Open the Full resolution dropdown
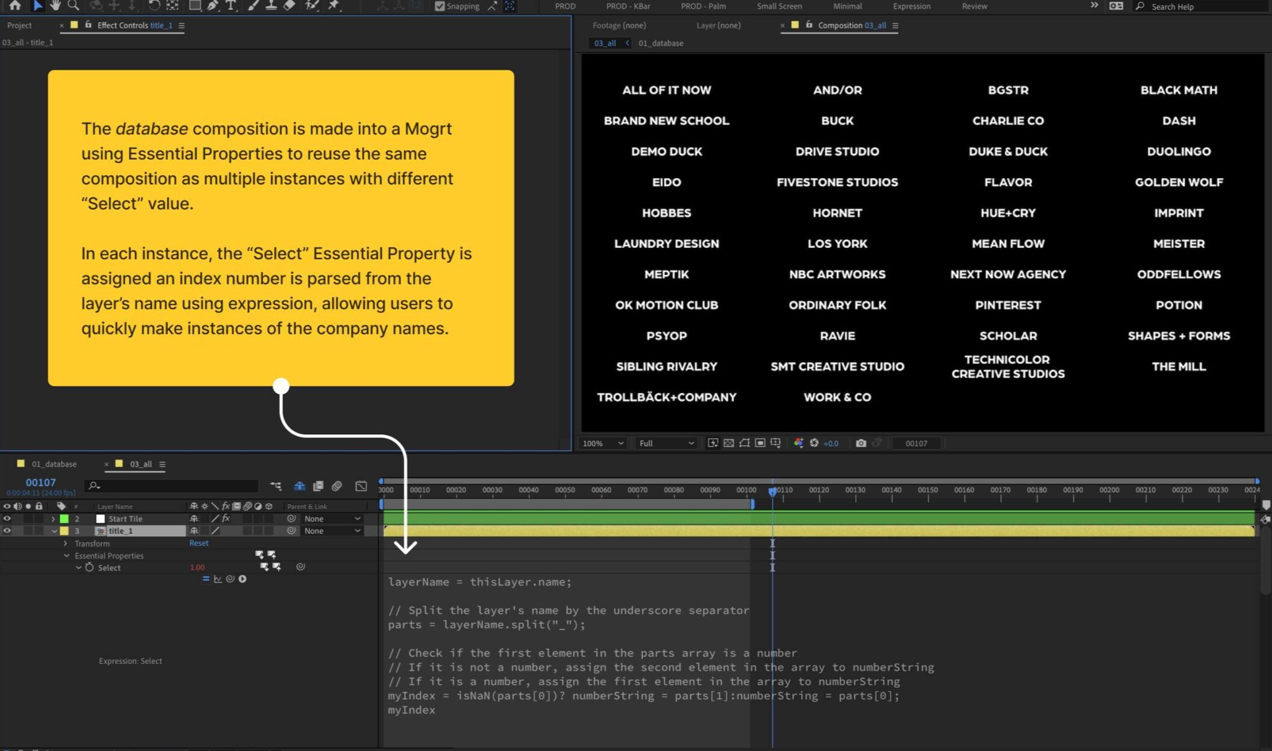Viewport: 1272px width, 751px height. coord(667,443)
